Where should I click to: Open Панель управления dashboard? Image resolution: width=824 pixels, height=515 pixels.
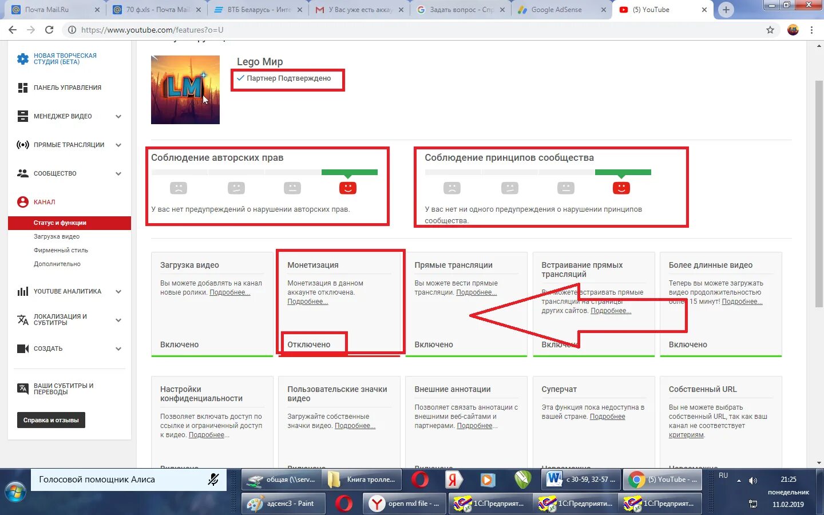point(68,88)
